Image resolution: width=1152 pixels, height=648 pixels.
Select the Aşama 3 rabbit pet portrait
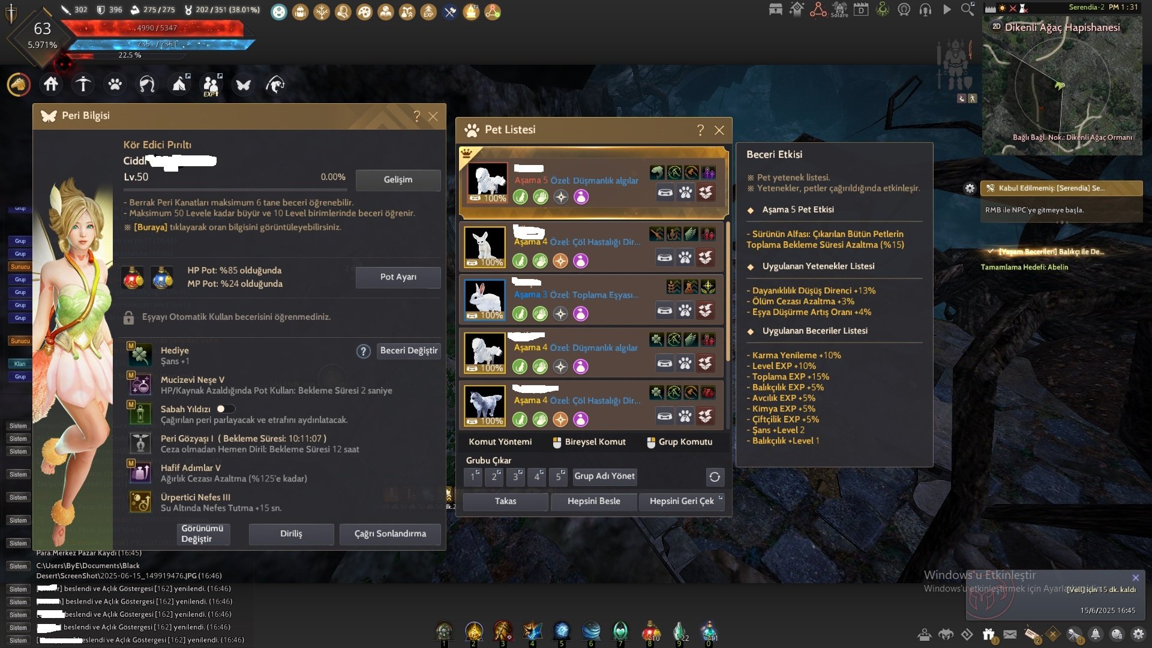tap(485, 299)
